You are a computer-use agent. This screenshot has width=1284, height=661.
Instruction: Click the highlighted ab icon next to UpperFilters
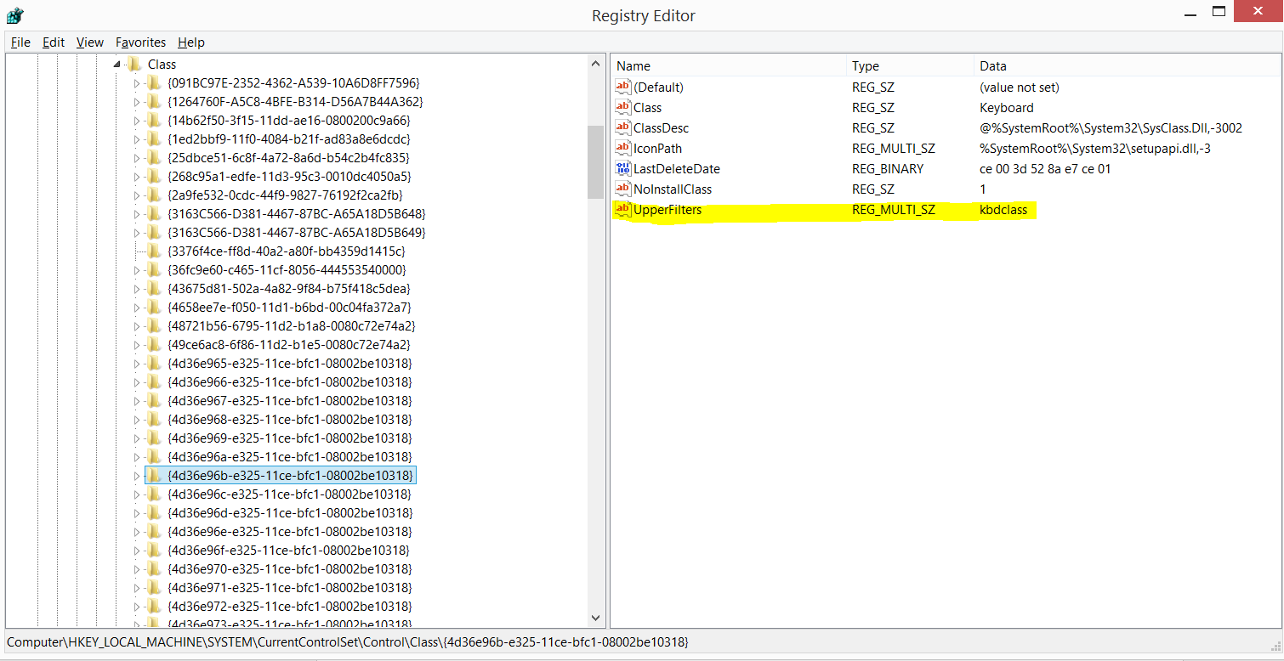622,210
